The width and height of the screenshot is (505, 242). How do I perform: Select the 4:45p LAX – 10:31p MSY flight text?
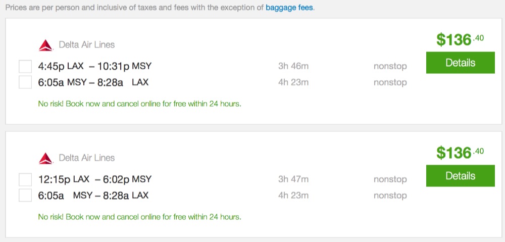tap(95, 66)
